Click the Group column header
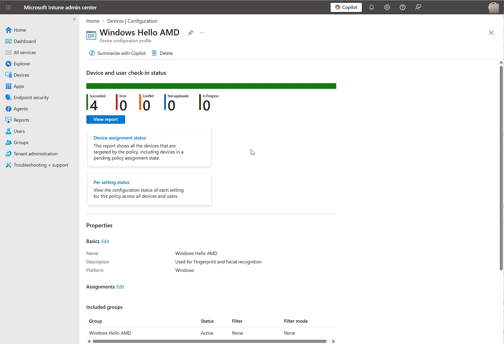504x344 pixels. click(95, 321)
